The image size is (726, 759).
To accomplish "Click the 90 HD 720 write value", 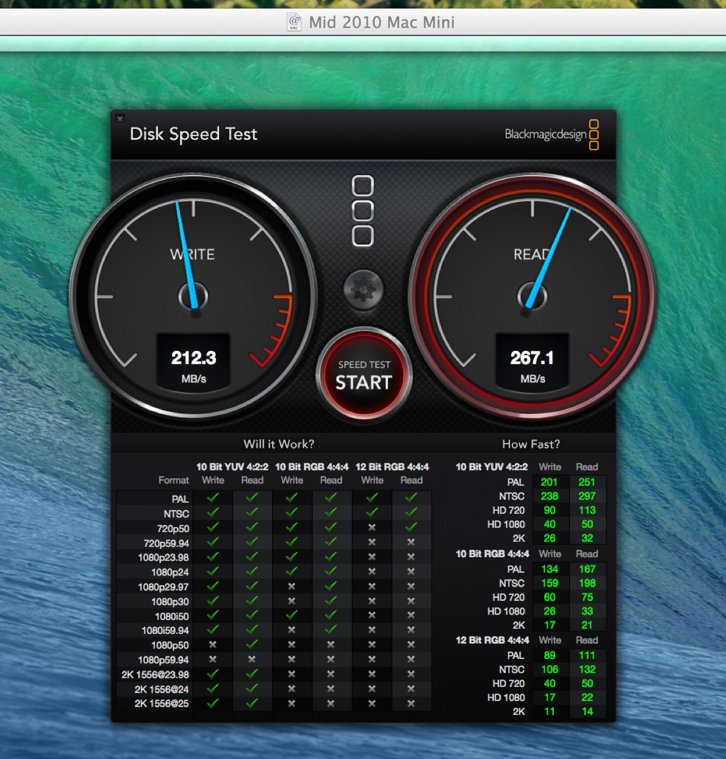I will click(549, 510).
